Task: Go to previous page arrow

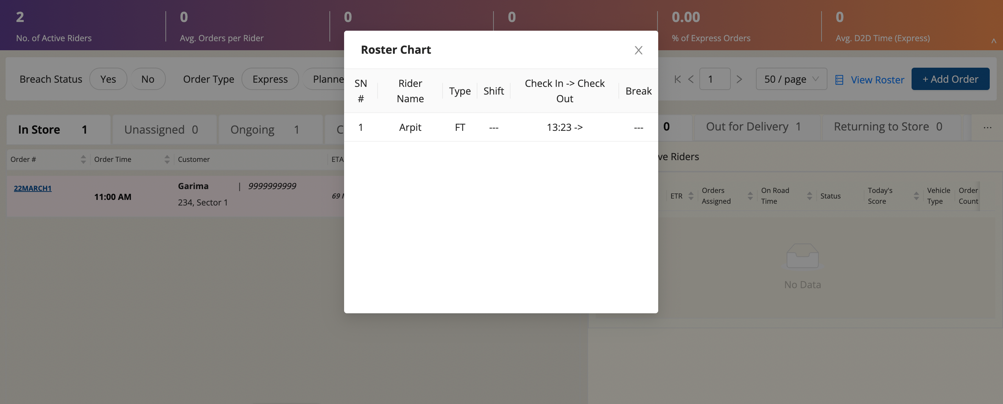Action: click(691, 80)
